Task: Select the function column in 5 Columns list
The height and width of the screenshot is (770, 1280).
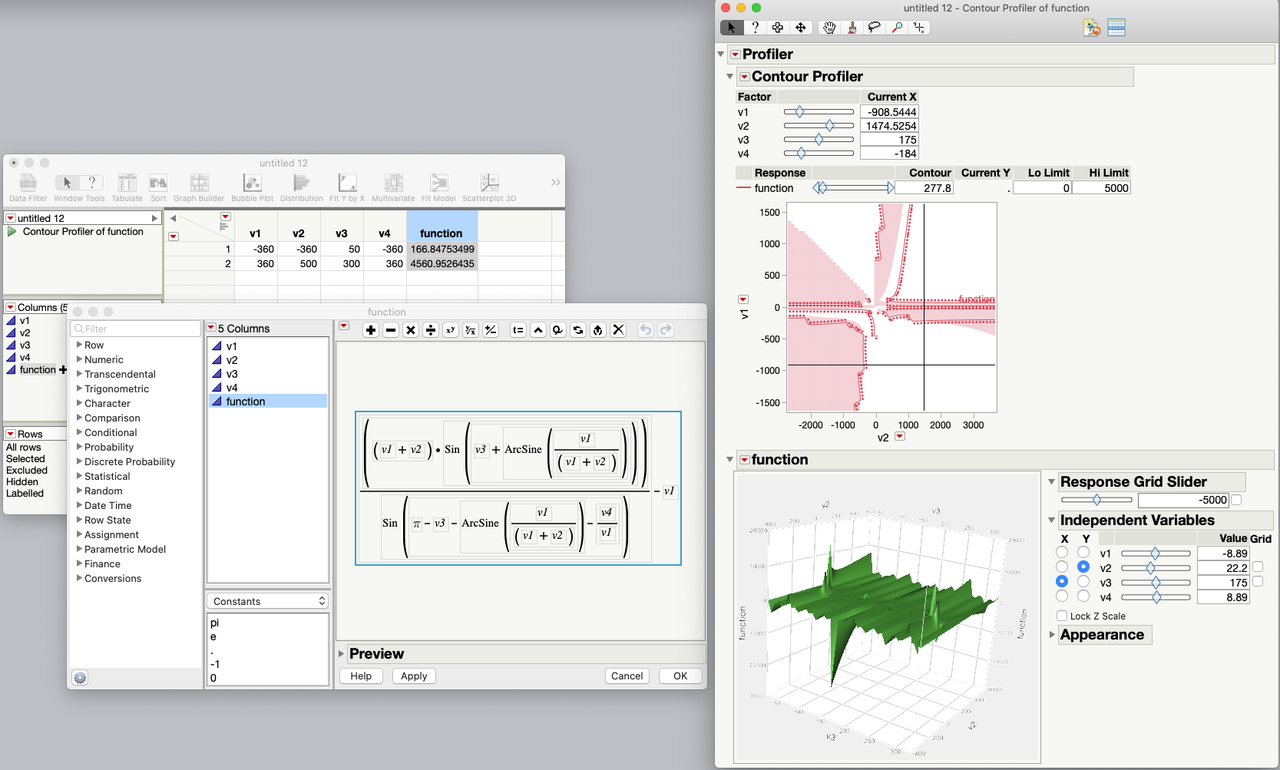Action: pos(246,402)
